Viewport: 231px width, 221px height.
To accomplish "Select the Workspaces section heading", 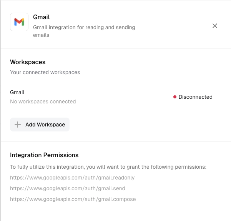I will [28, 62].
